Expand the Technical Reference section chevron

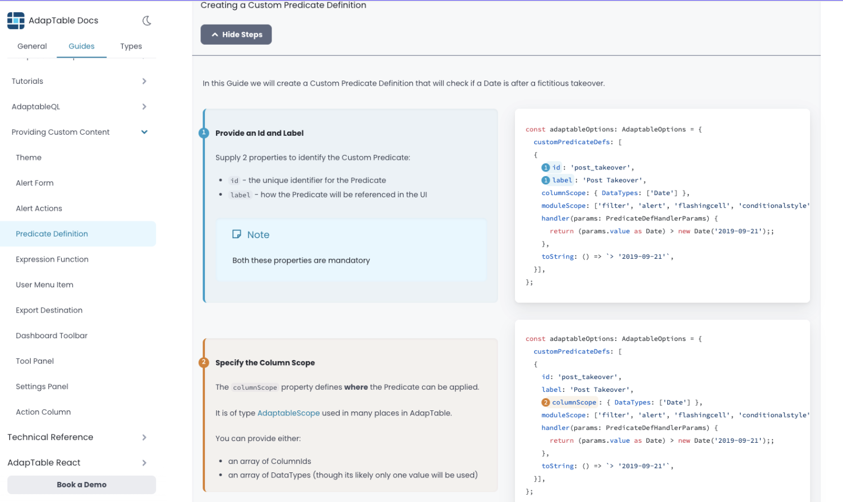[x=144, y=438]
